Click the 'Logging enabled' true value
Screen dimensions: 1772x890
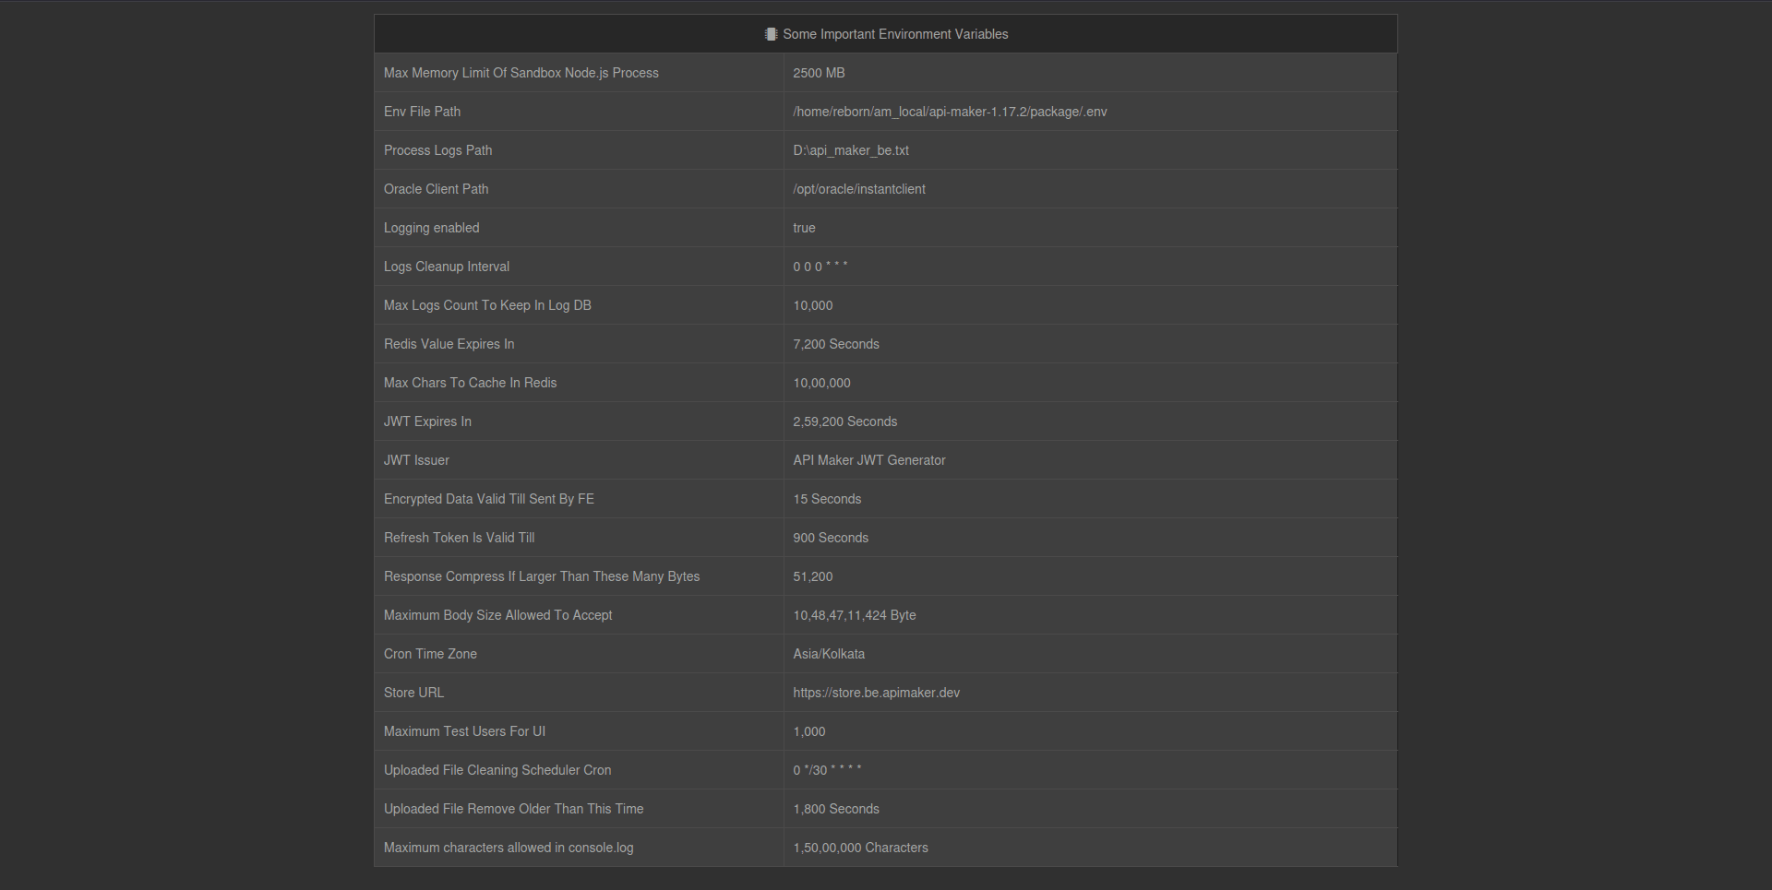coord(804,228)
